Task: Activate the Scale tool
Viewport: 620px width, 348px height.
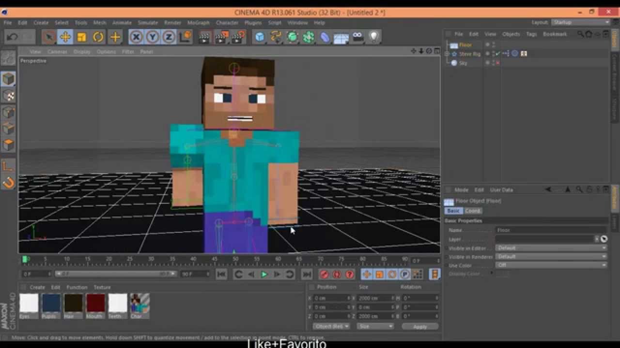Action: point(81,37)
